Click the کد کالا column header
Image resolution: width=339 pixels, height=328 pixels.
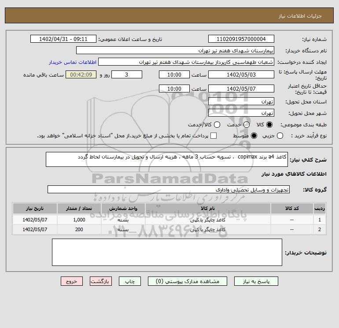point(292,208)
